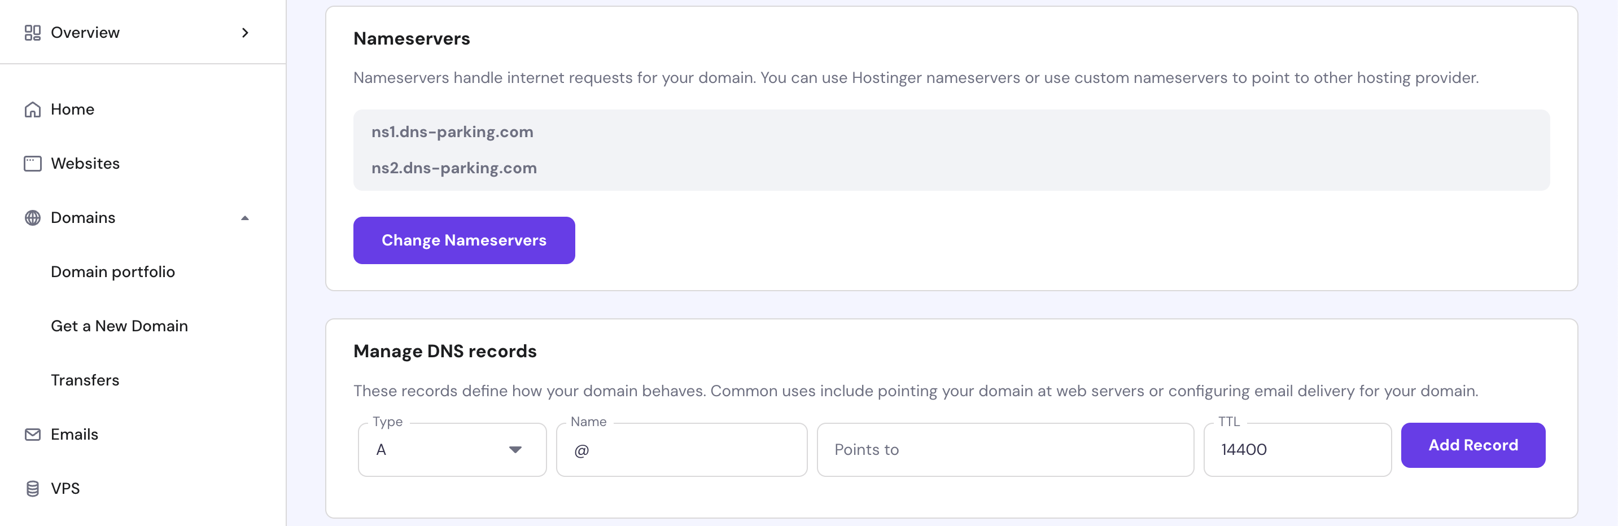This screenshot has width=1618, height=526.
Task: Click the Points to field
Action: (x=1005, y=449)
